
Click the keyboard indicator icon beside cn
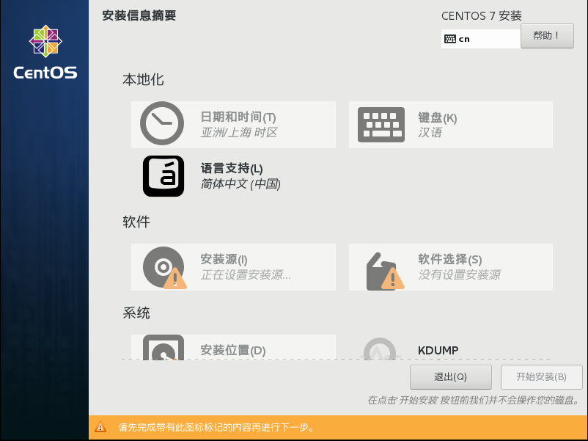(450, 39)
